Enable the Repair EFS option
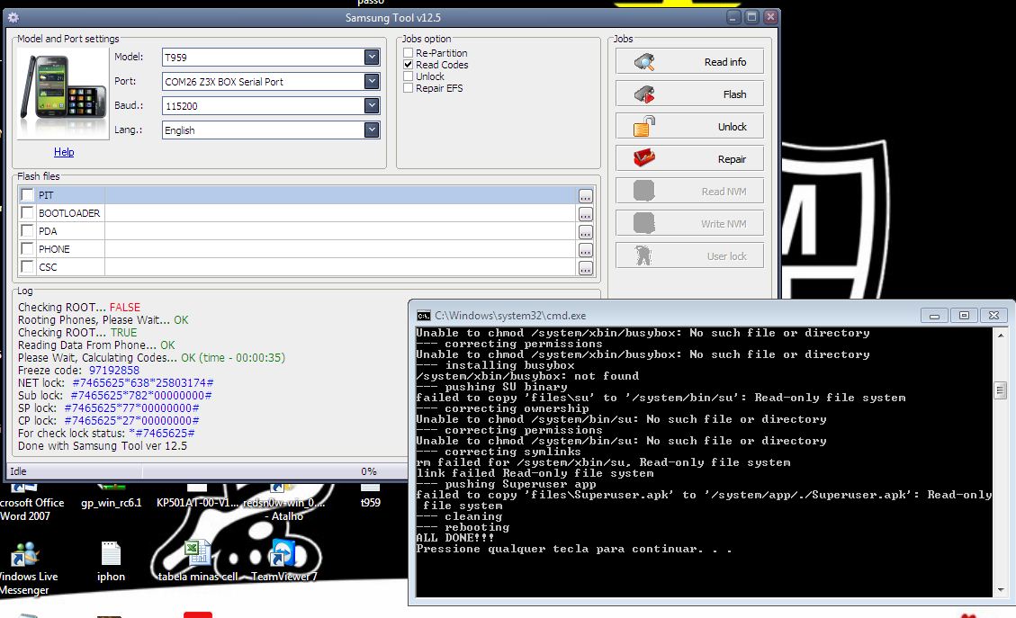The image size is (1016, 618). click(x=409, y=87)
